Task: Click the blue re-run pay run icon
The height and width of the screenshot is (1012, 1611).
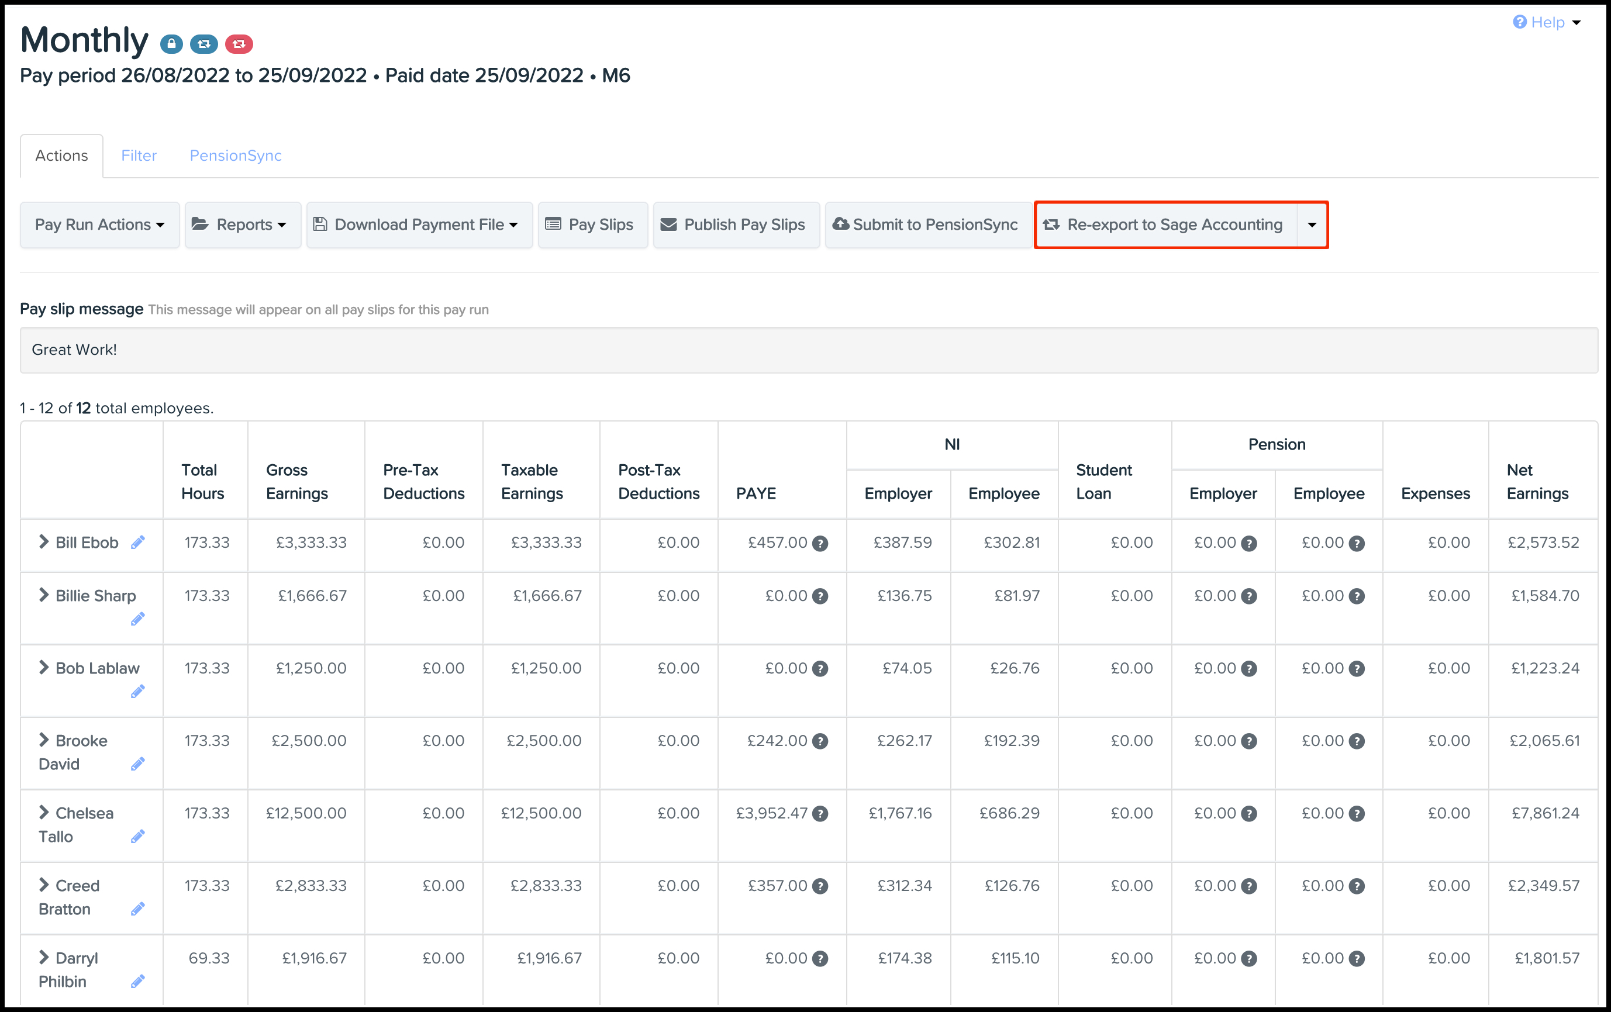Action: 205,43
